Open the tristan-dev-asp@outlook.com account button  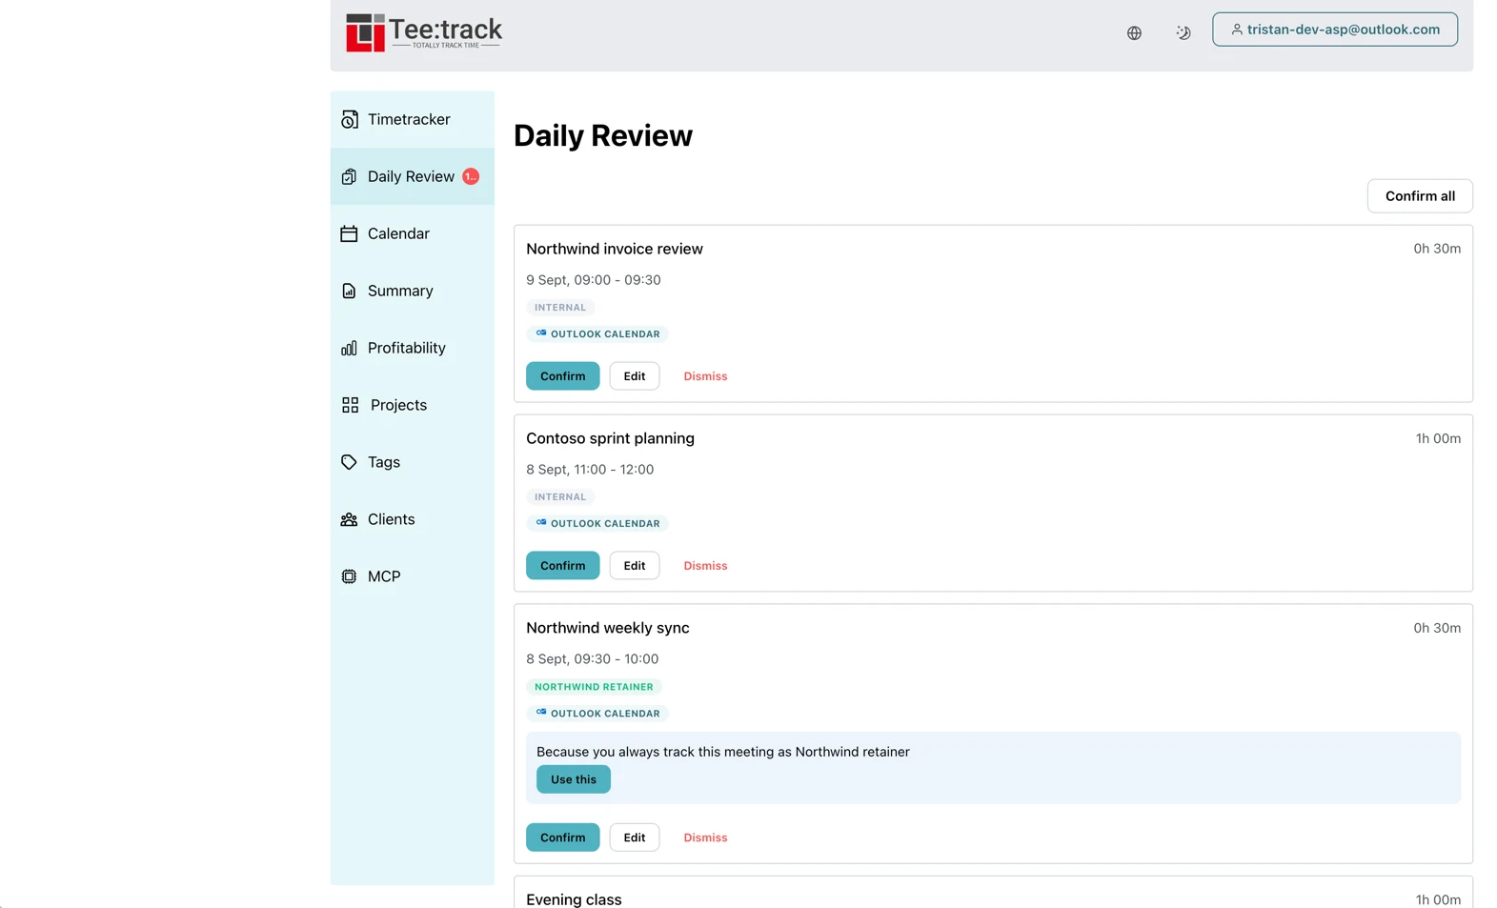click(x=1335, y=30)
